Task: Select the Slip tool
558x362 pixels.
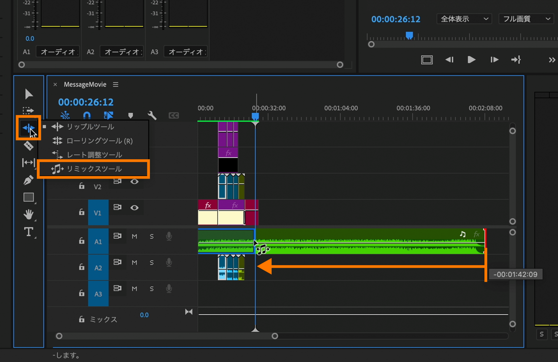Action: click(29, 163)
